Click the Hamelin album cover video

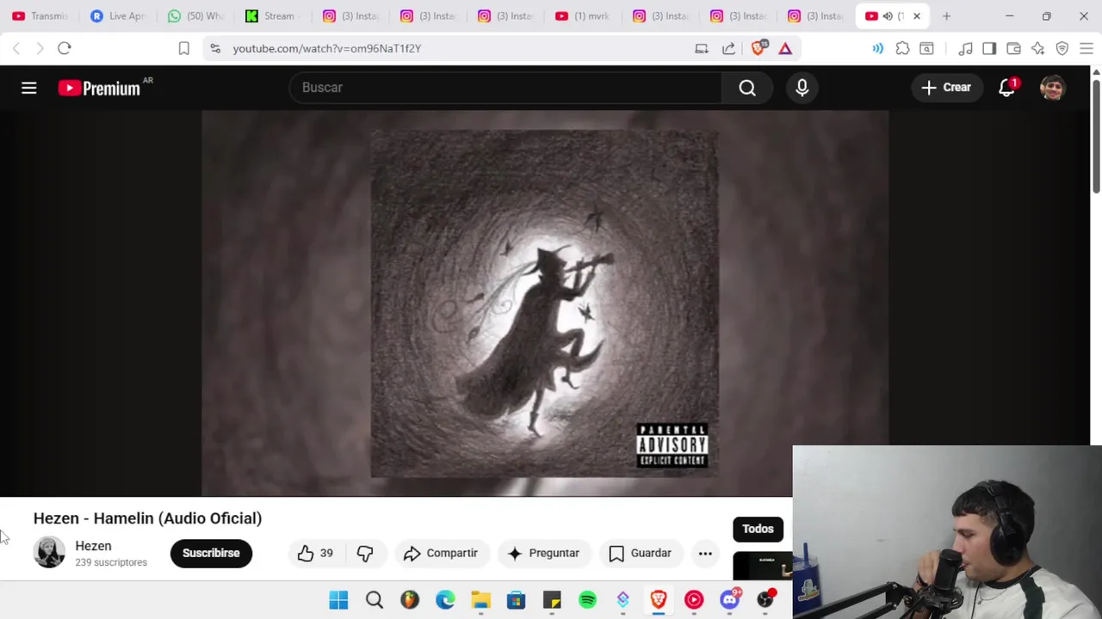coord(544,303)
